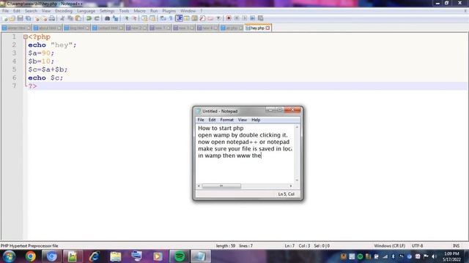Screen dimensions: 469x263
Task: Click the Copy toolbar icon
Action: 70,18
